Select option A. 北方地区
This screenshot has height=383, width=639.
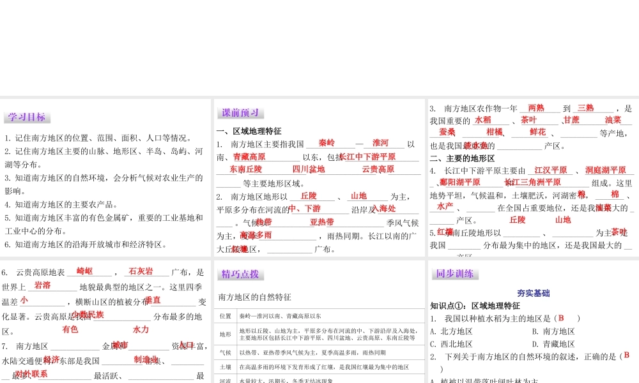coord(451,331)
